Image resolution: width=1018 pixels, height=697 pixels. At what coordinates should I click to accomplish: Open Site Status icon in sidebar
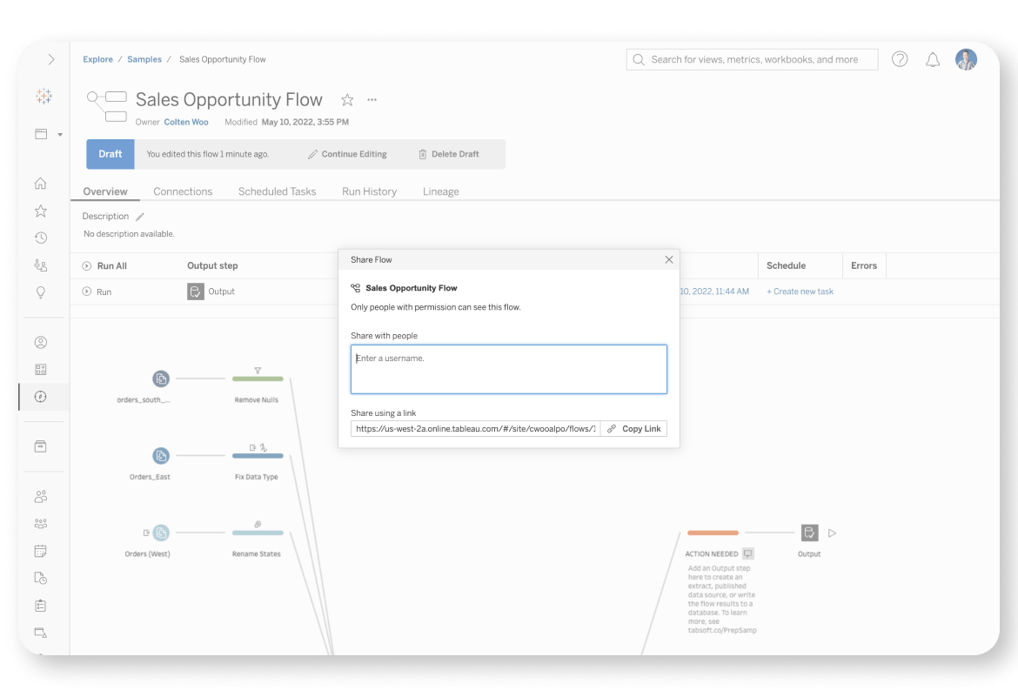(x=40, y=633)
